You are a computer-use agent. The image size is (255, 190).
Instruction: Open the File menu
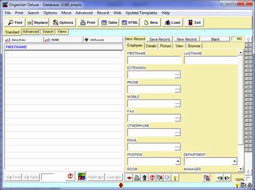(x=8, y=13)
